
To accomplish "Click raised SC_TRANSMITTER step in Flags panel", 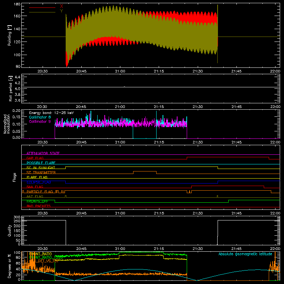I will pos(145,171).
